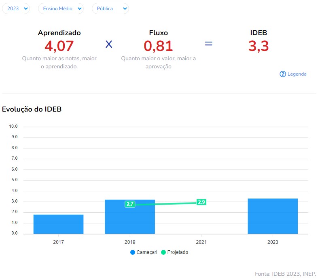Image resolution: width=320 pixels, height=279 pixels.
Task: Click the blue multiplication X symbol
Action: [109, 44]
